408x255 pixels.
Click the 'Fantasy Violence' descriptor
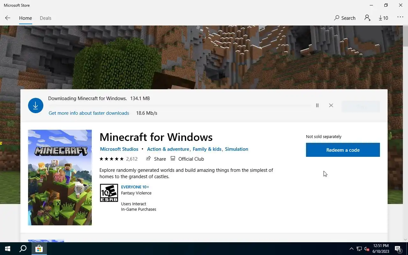(136, 193)
